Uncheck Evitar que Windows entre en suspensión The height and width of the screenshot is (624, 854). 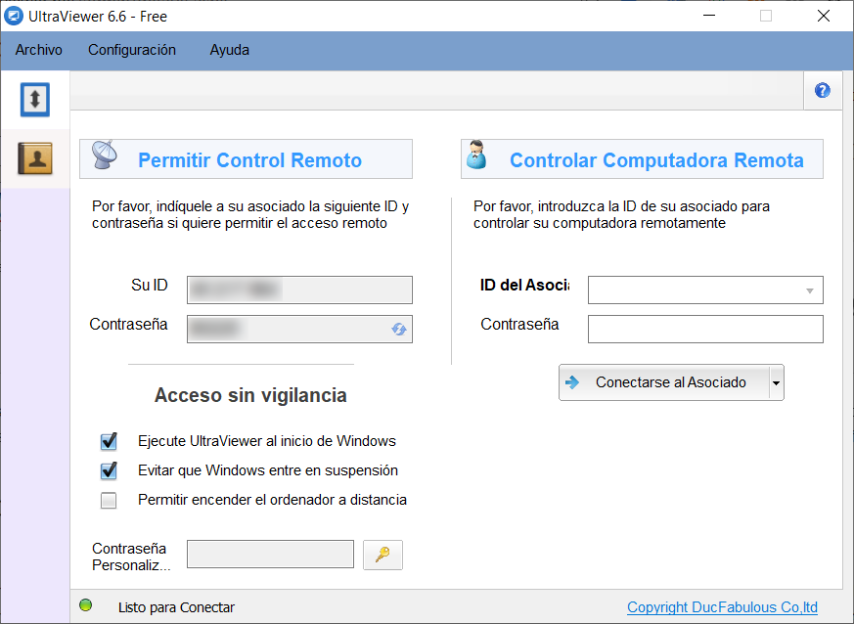(109, 470)
